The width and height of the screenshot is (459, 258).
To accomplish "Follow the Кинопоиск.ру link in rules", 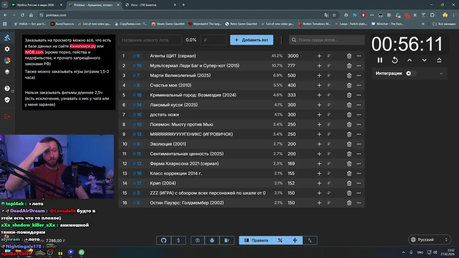I will click(83, 46).
